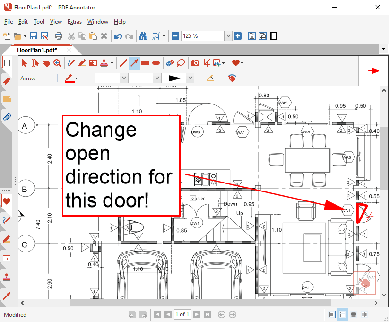Expand the line start style combo box
Viewport: 389px width, 322px height.
click(124, 78)
